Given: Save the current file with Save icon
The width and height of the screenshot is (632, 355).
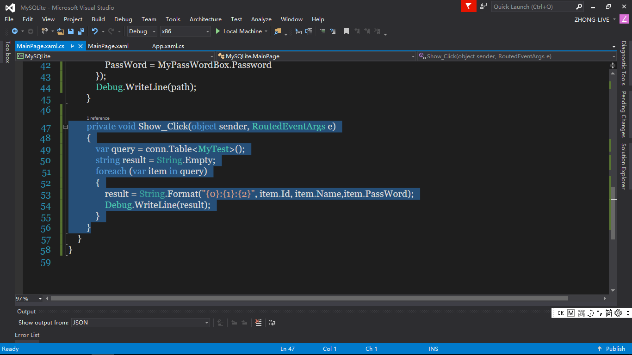Looking at the screenshot, I should point(71,31).
